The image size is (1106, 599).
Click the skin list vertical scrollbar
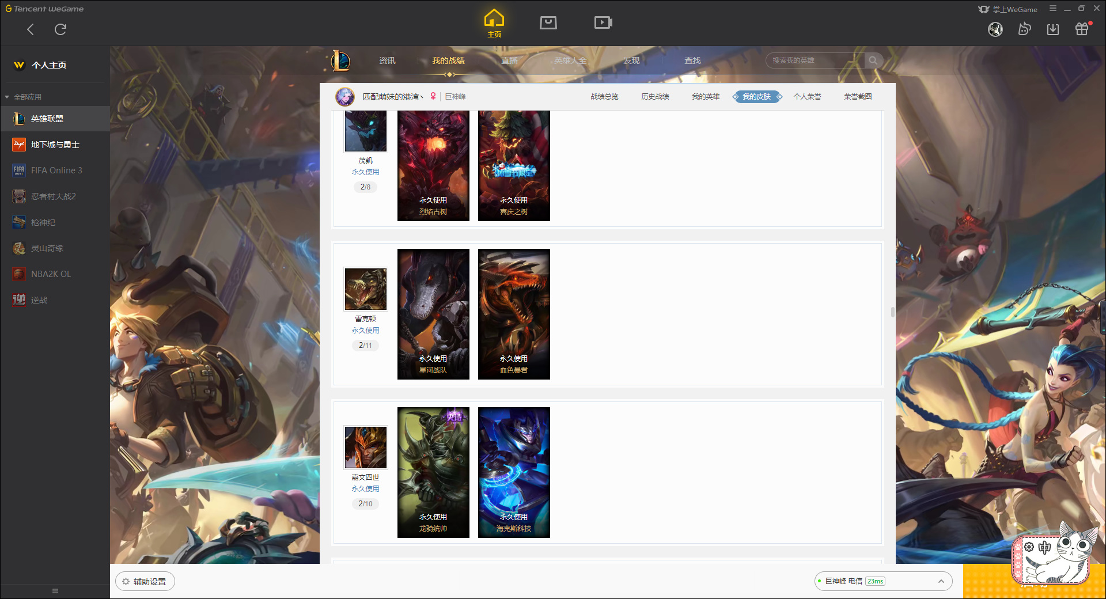click(892, 312)
